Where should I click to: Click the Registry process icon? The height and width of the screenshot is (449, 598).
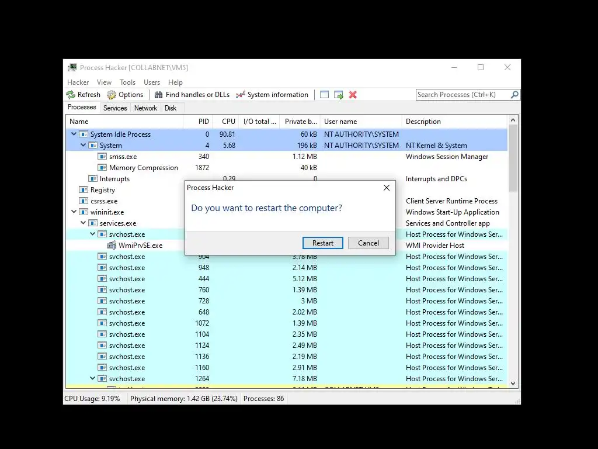[x=83, y=190]
